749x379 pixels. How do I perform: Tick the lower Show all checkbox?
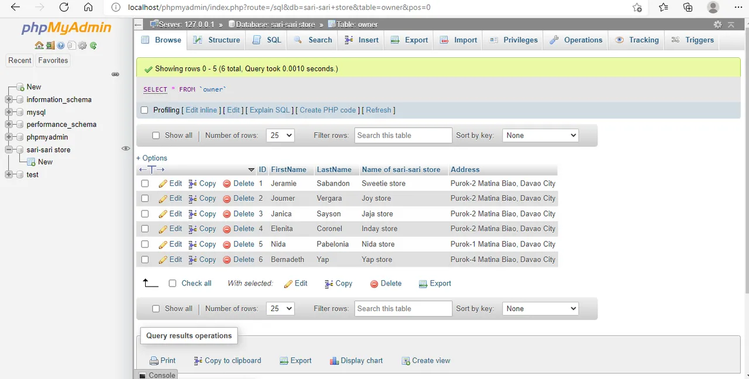(156, 308)
